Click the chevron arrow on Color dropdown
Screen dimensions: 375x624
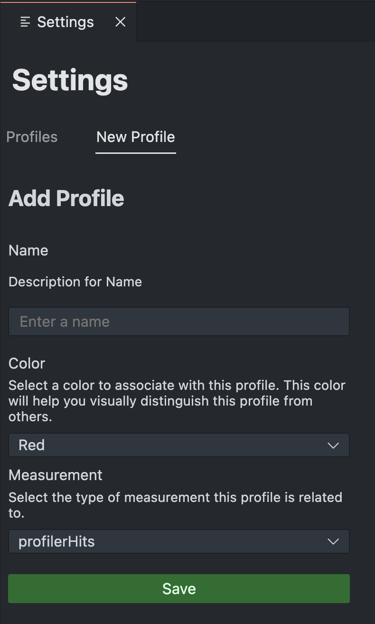333,445
